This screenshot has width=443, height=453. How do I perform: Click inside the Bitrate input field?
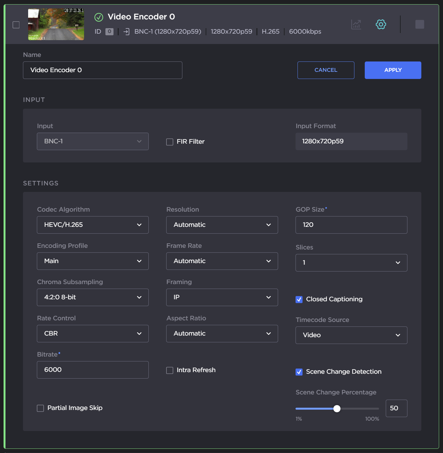click(92, 370)
